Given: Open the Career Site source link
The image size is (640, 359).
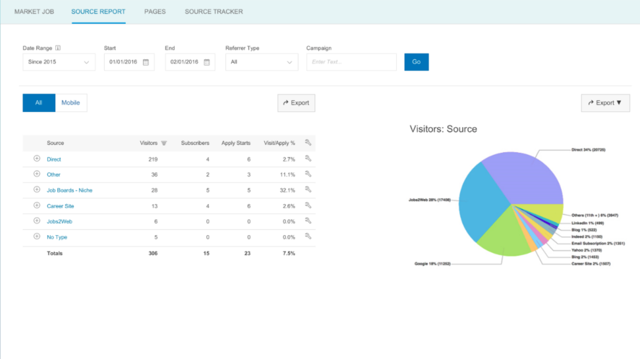Looking at the screenshot, I should [x=61, y=206].
